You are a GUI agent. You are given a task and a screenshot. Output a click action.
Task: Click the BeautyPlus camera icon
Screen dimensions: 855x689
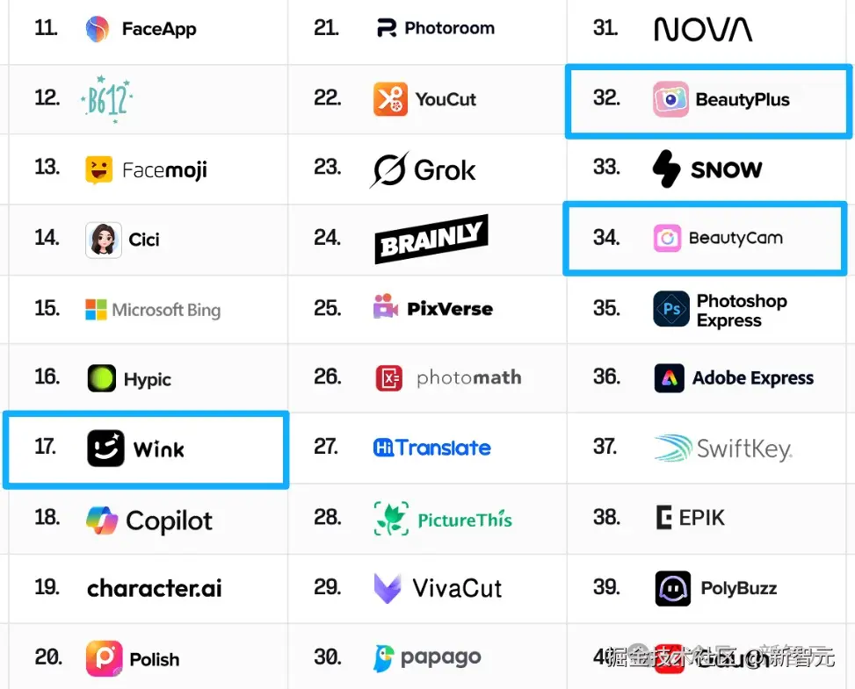tap(670, 99)
